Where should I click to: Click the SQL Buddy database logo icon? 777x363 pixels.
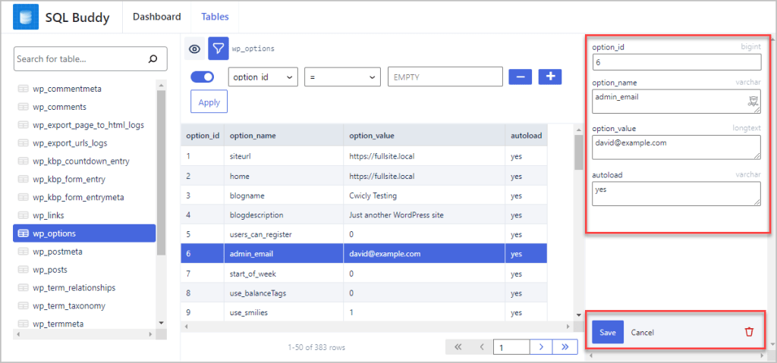[26, 17]
